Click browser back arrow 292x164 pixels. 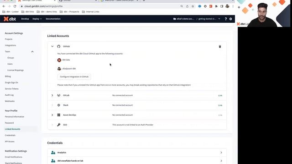(x=4, y=6)
